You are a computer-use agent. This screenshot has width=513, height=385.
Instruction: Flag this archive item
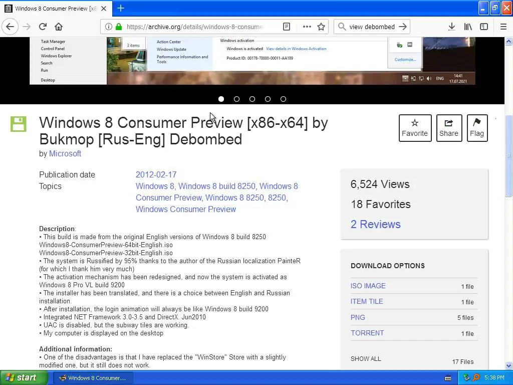tap(477, 128)
